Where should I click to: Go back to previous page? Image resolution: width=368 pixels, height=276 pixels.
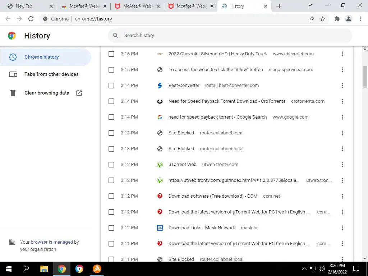(x=8, y=19)
